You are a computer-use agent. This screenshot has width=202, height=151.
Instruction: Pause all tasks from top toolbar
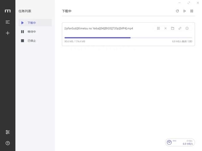[192, 11]
